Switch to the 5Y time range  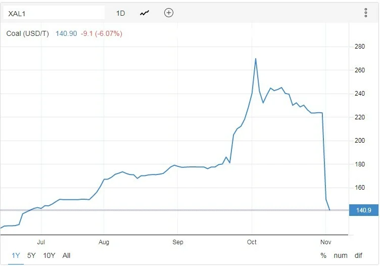pos(31,255)
